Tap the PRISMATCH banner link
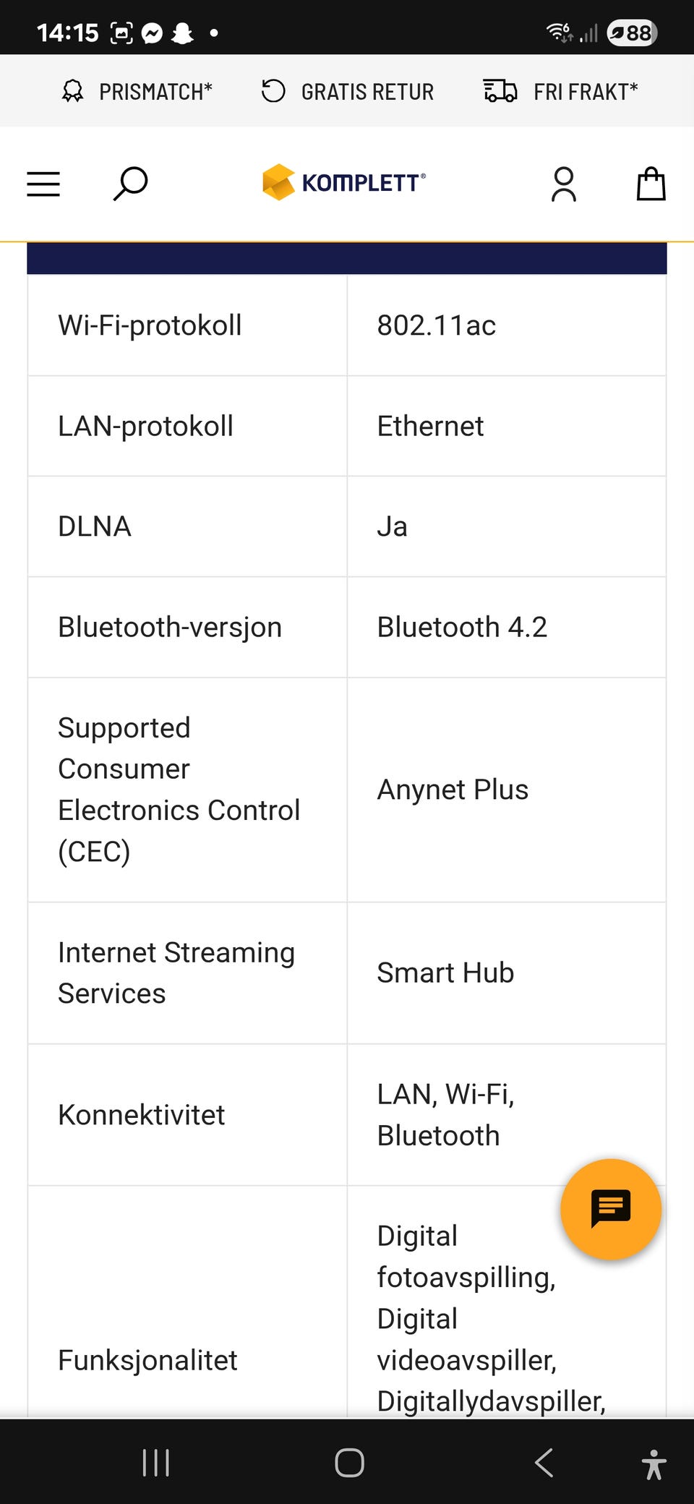 click(137, 92)
